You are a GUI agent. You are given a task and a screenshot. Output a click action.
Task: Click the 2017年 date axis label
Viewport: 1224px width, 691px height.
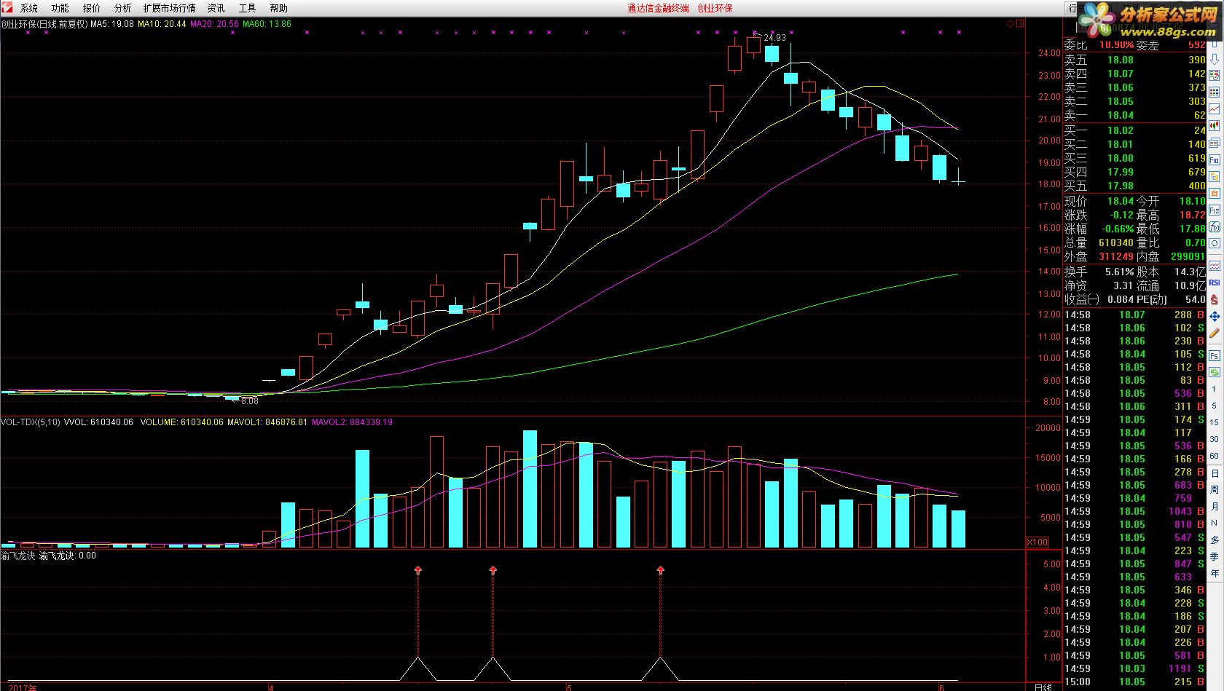tap(23, 687)
